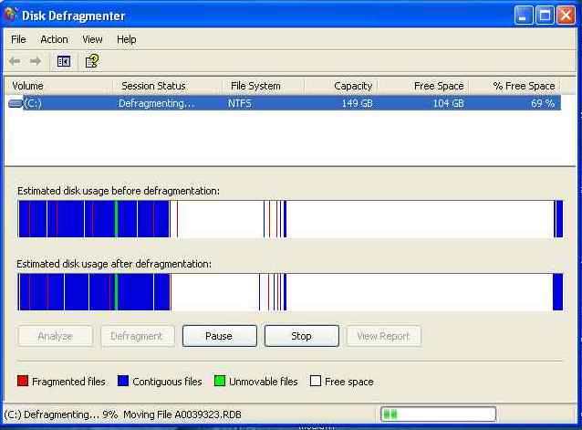The height and width of the screenshot is (430, 582).
Task: Select the C: drive icon
Action: click(x=16, y=103)
